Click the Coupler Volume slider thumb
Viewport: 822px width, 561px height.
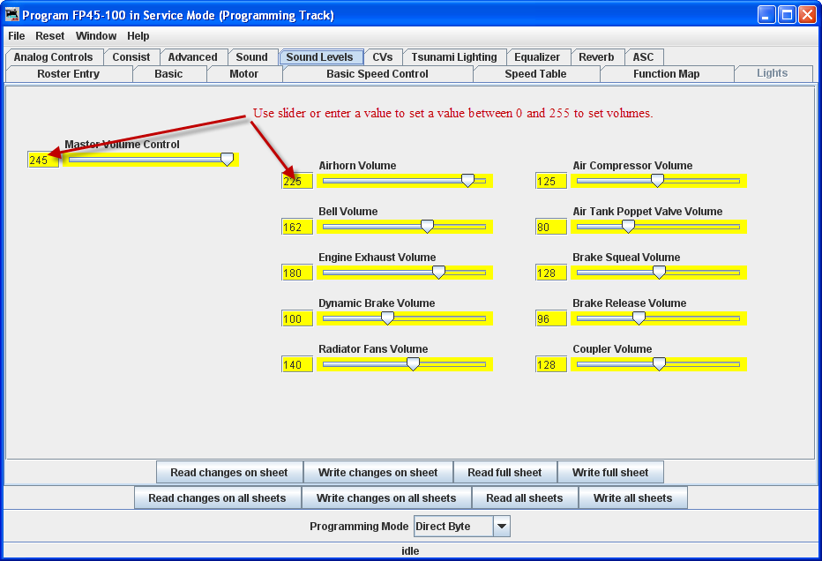click(x=658, y=363)
